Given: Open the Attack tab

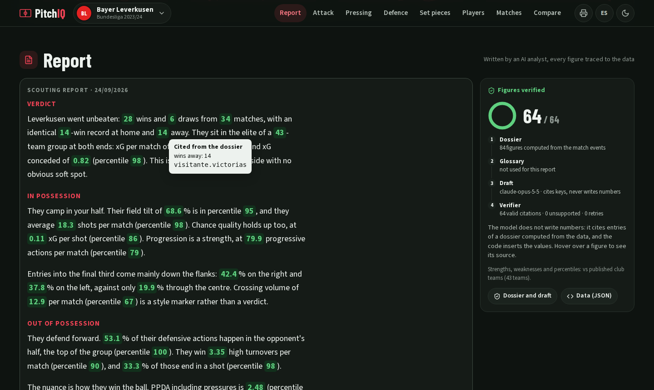Looking at the screenshot, I should pos(323,13).
